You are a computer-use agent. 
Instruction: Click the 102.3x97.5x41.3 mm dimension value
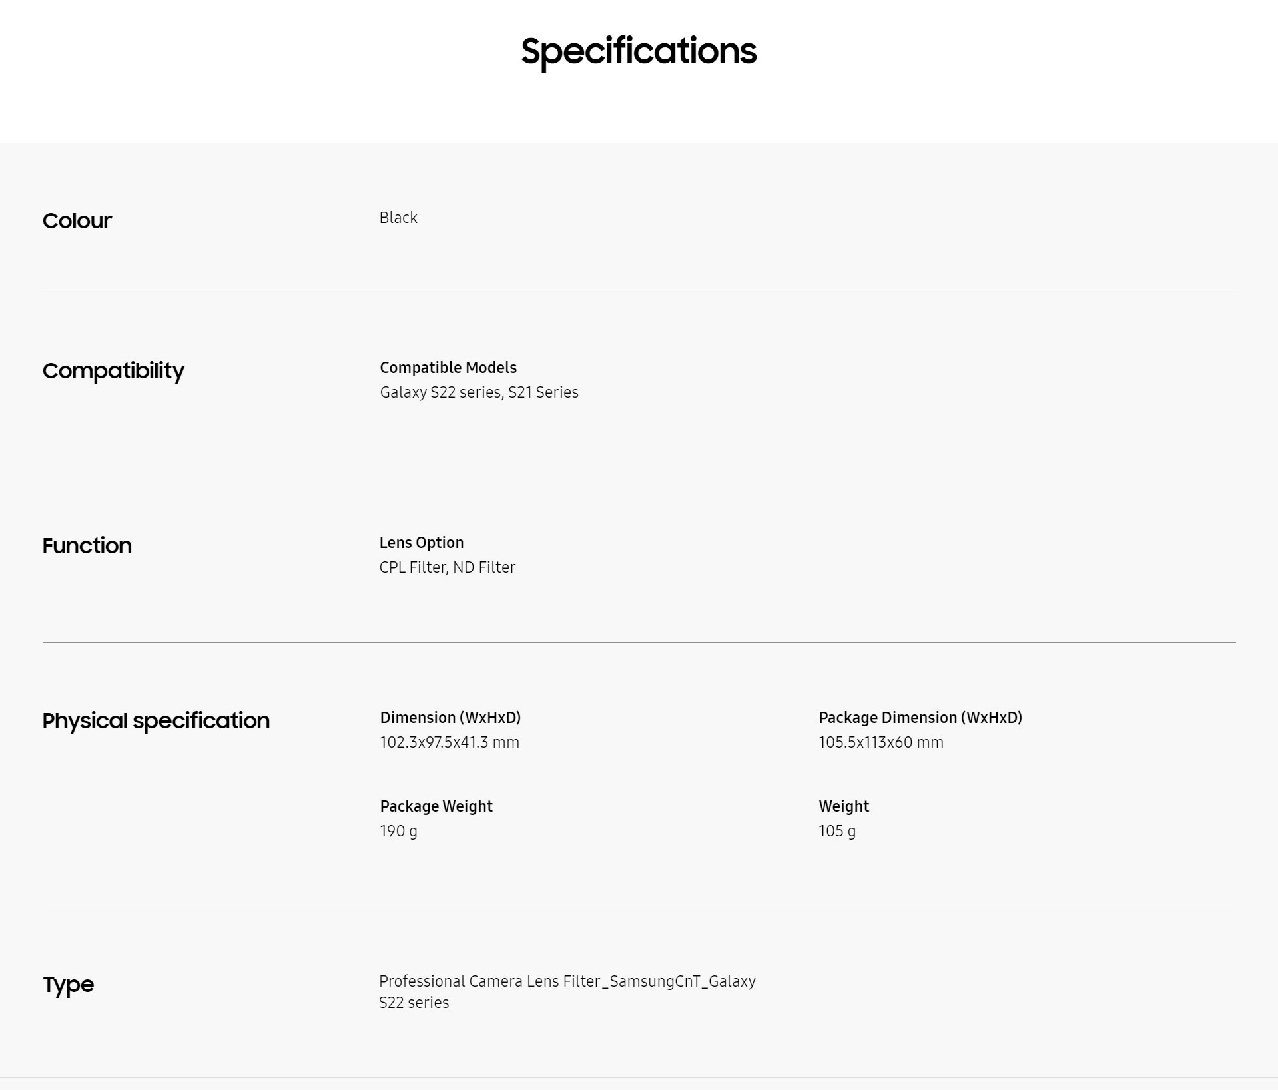450,742
